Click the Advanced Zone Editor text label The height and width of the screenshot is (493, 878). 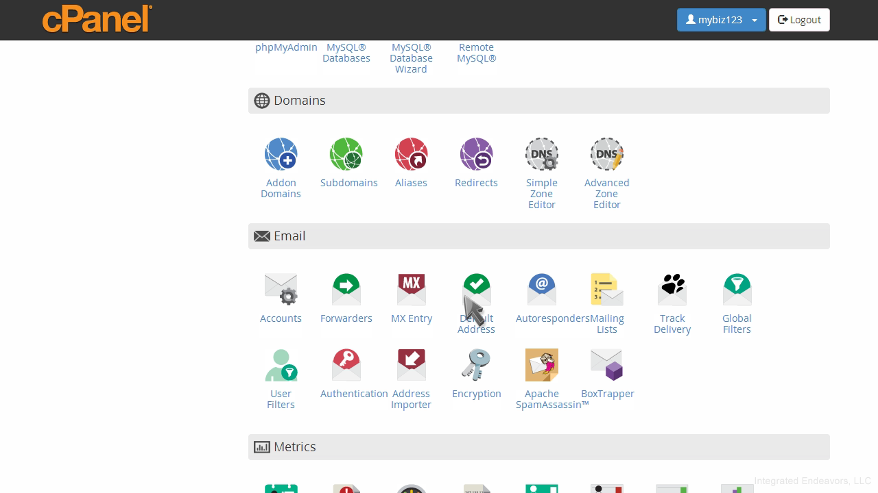(606, 194)
